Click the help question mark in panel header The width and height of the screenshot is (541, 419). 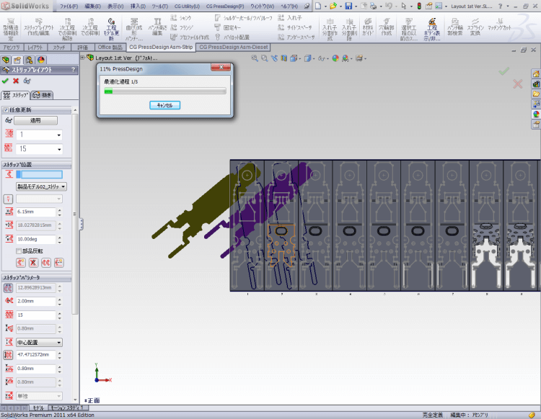point(73,70)
